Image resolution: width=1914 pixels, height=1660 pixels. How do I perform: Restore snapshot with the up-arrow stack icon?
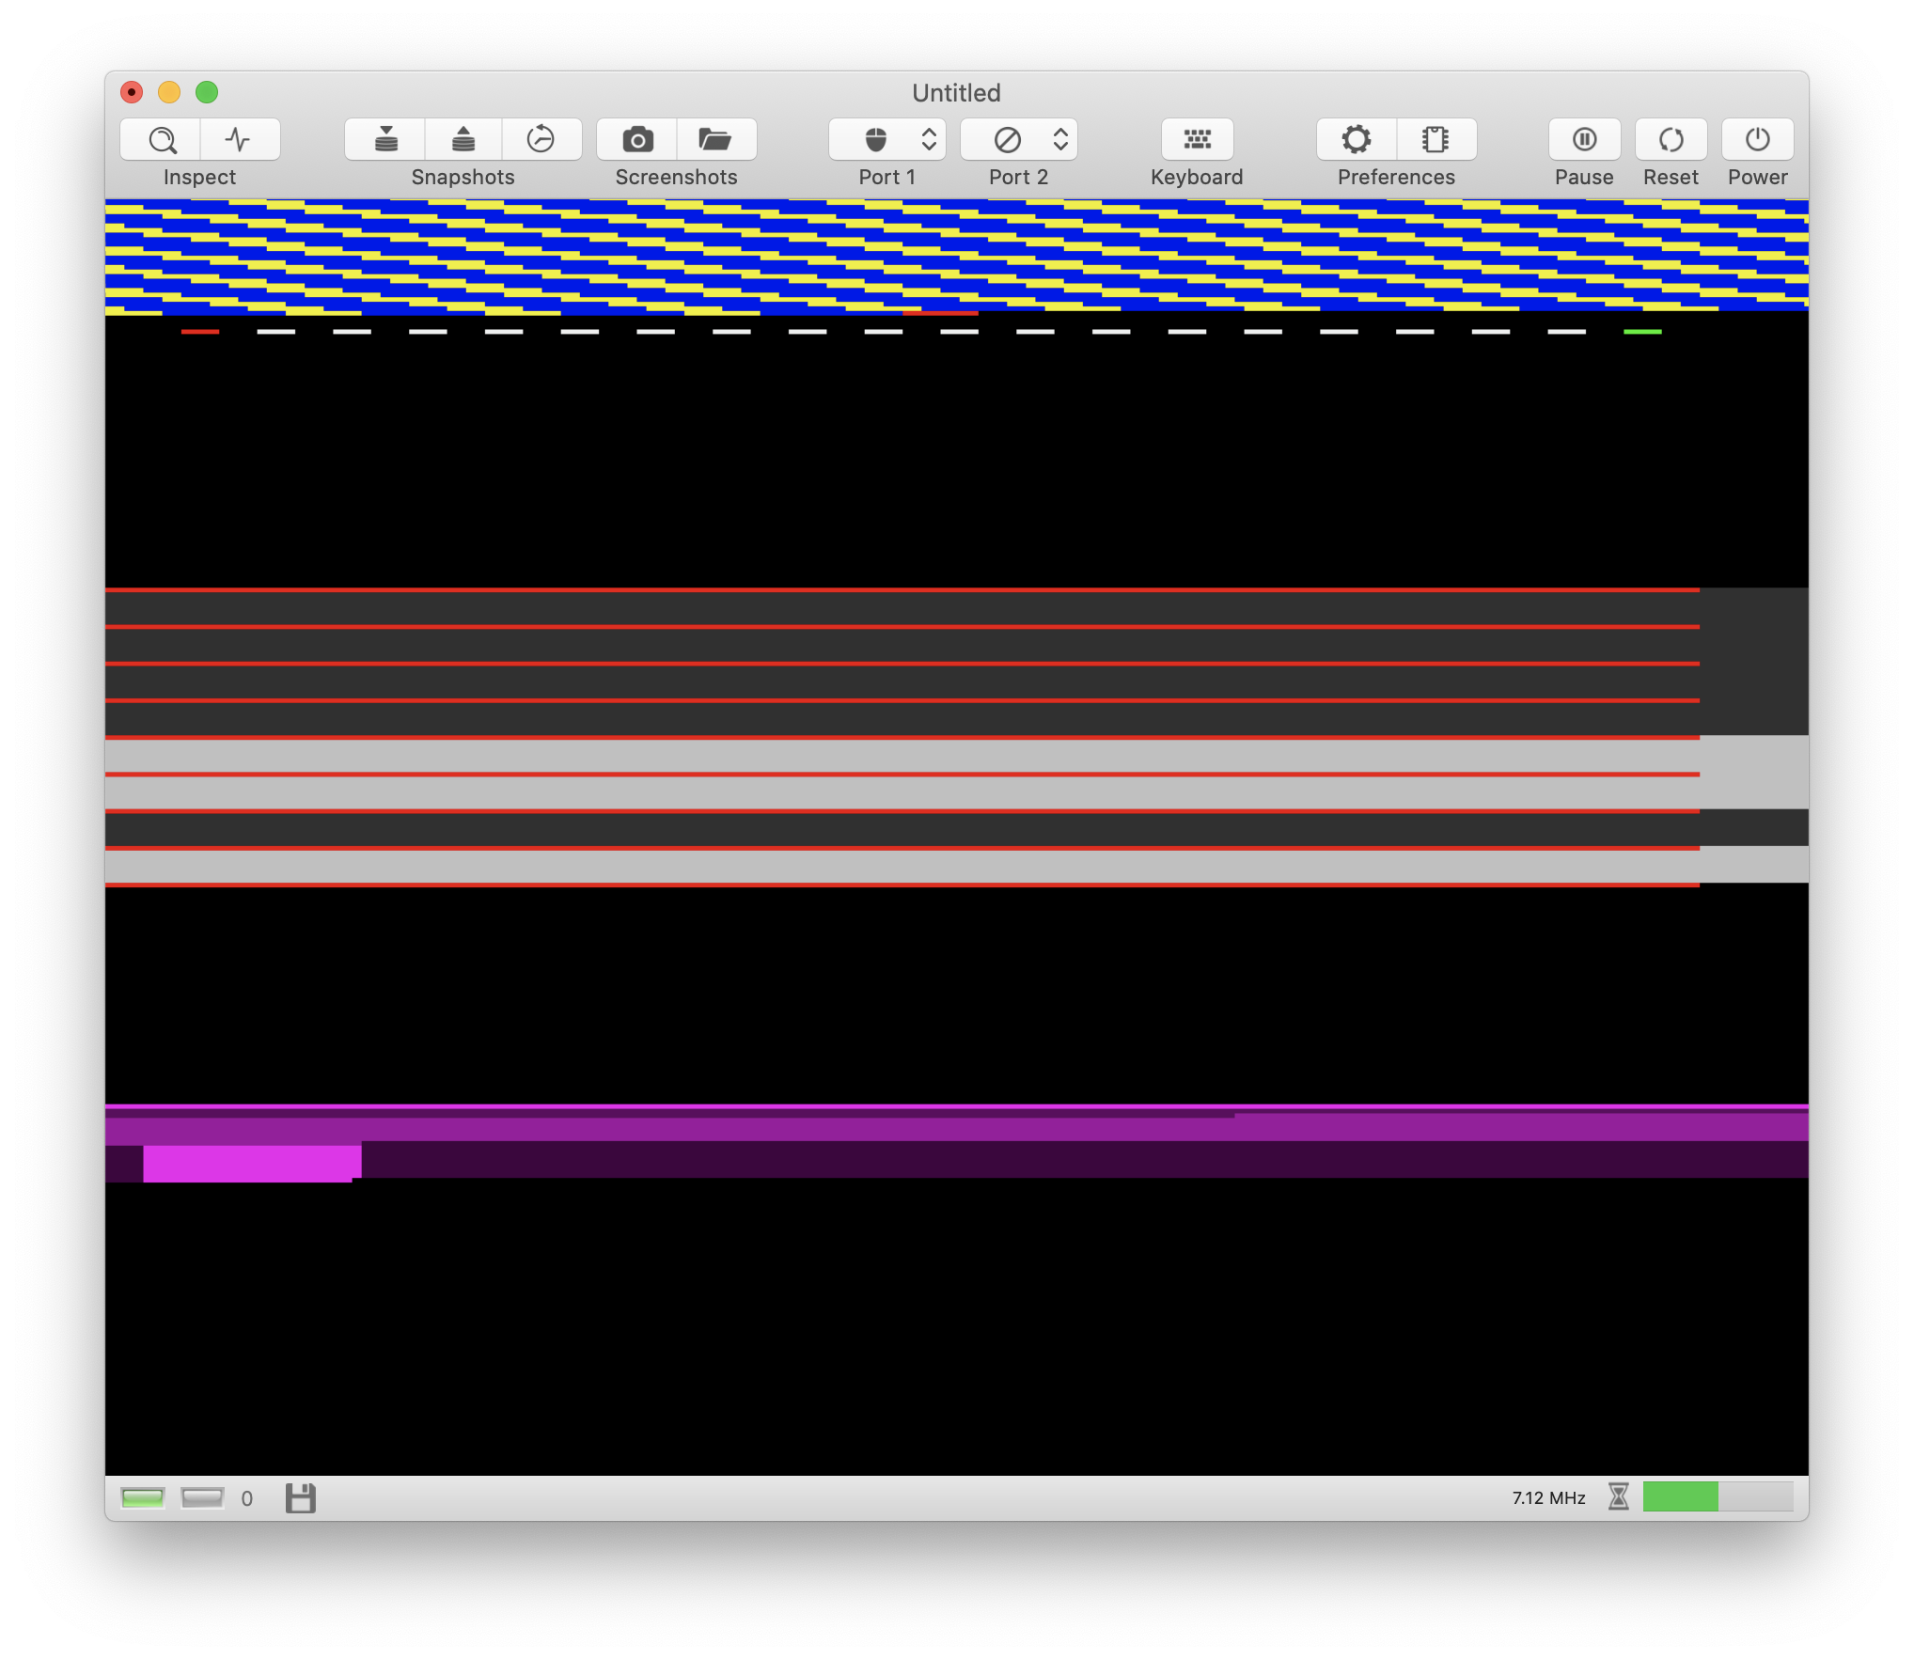point(463,140)
